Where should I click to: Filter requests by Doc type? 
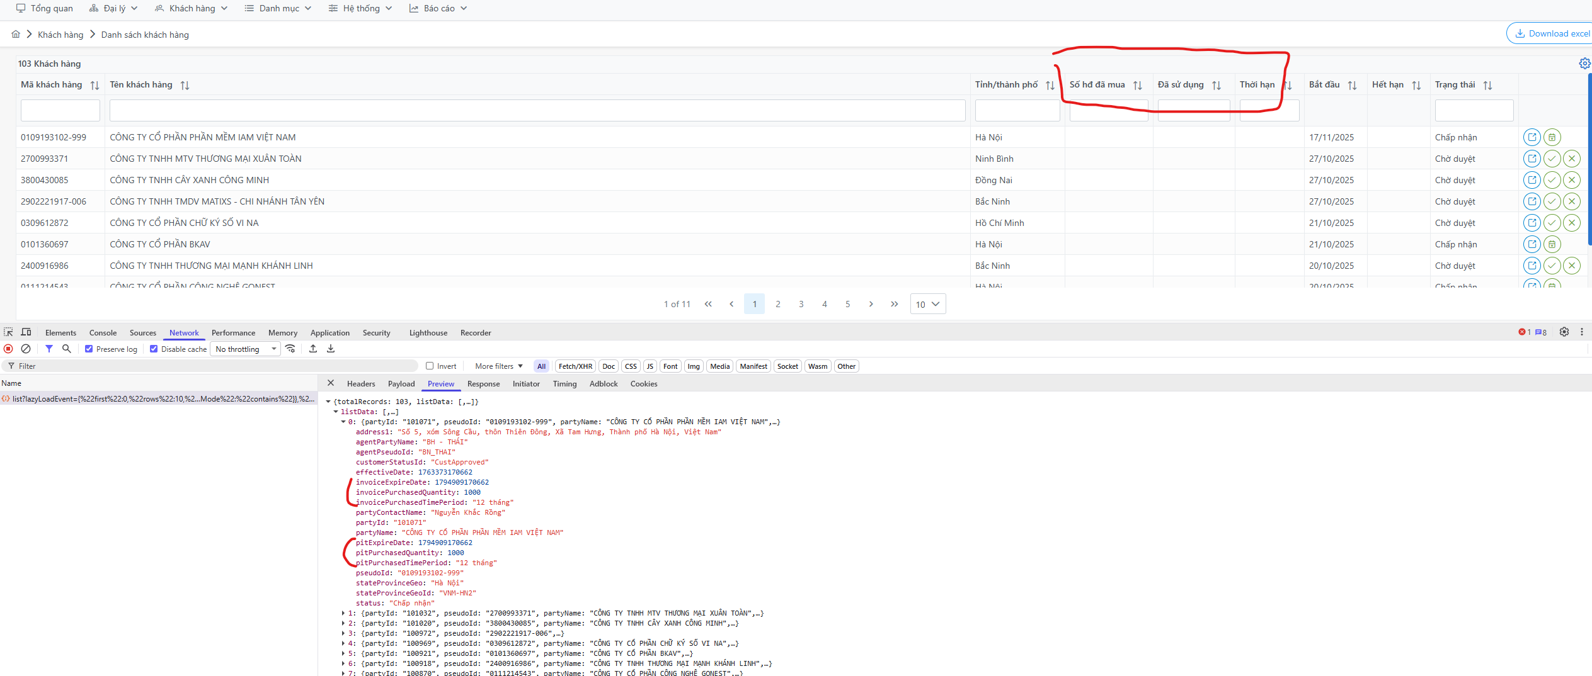pos(609,366)
